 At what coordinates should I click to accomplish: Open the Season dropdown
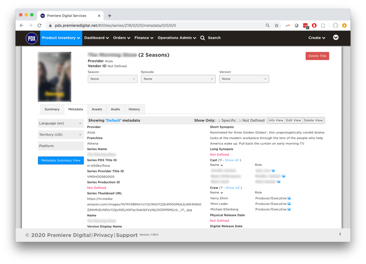pos(113,79)
